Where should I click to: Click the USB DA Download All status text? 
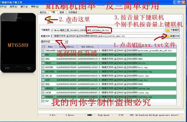(154, 115)
